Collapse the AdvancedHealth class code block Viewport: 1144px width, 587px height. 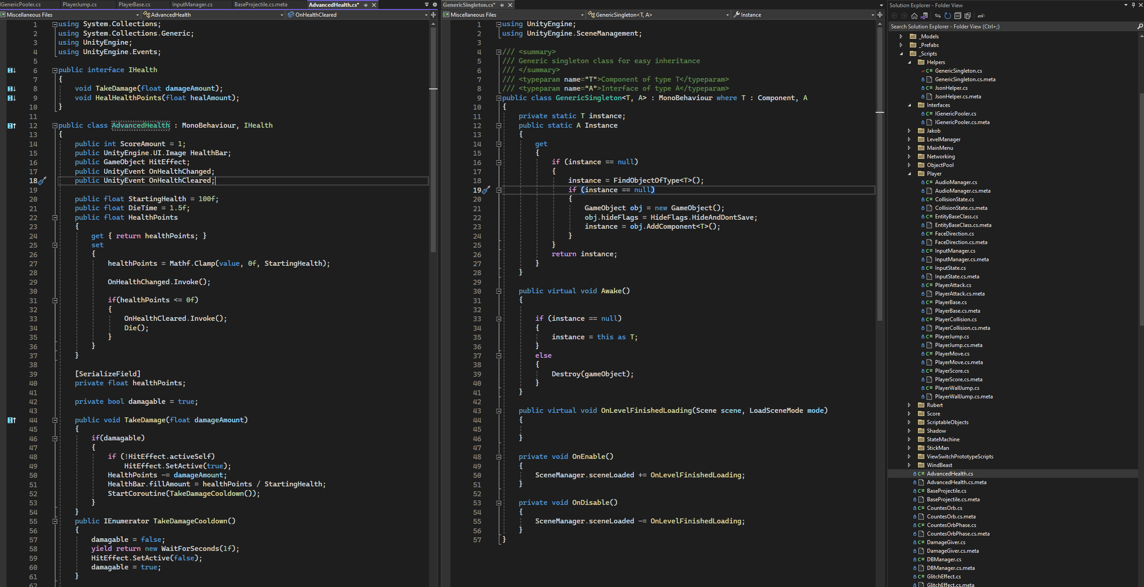[x=55, y=125]
